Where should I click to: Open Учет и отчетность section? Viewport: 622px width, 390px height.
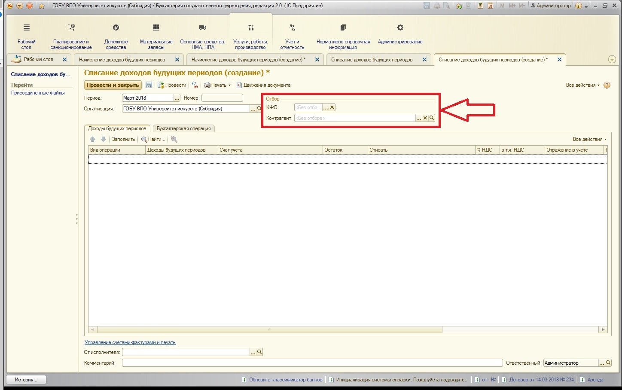pos(292,37)
